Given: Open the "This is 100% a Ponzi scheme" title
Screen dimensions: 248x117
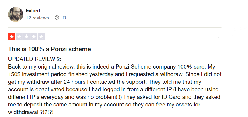Looking at the screenshot, I should pos(49,49).
